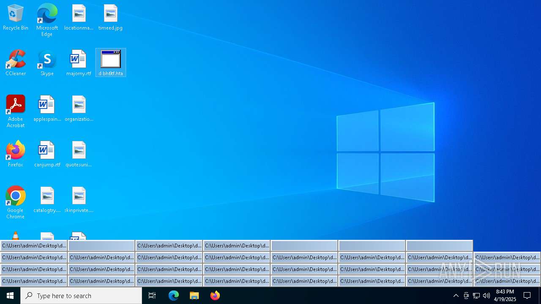Click the Type here to search box
This screenshot has width=541, height=304.
tap(81, 296)
